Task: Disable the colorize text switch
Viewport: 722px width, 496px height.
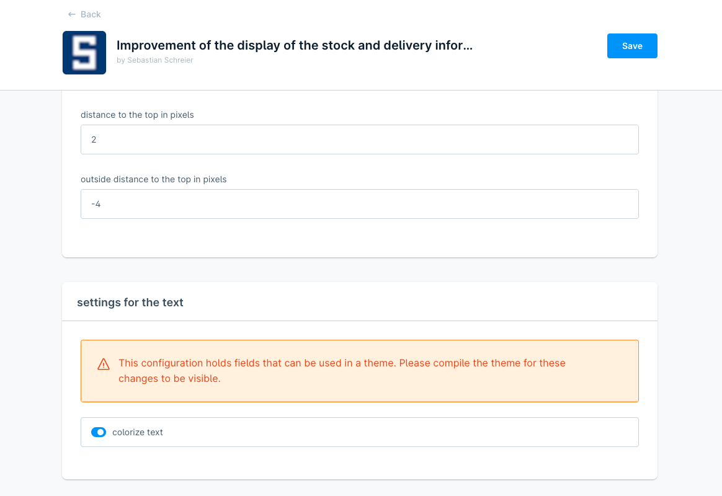Action: pos(99,432)
